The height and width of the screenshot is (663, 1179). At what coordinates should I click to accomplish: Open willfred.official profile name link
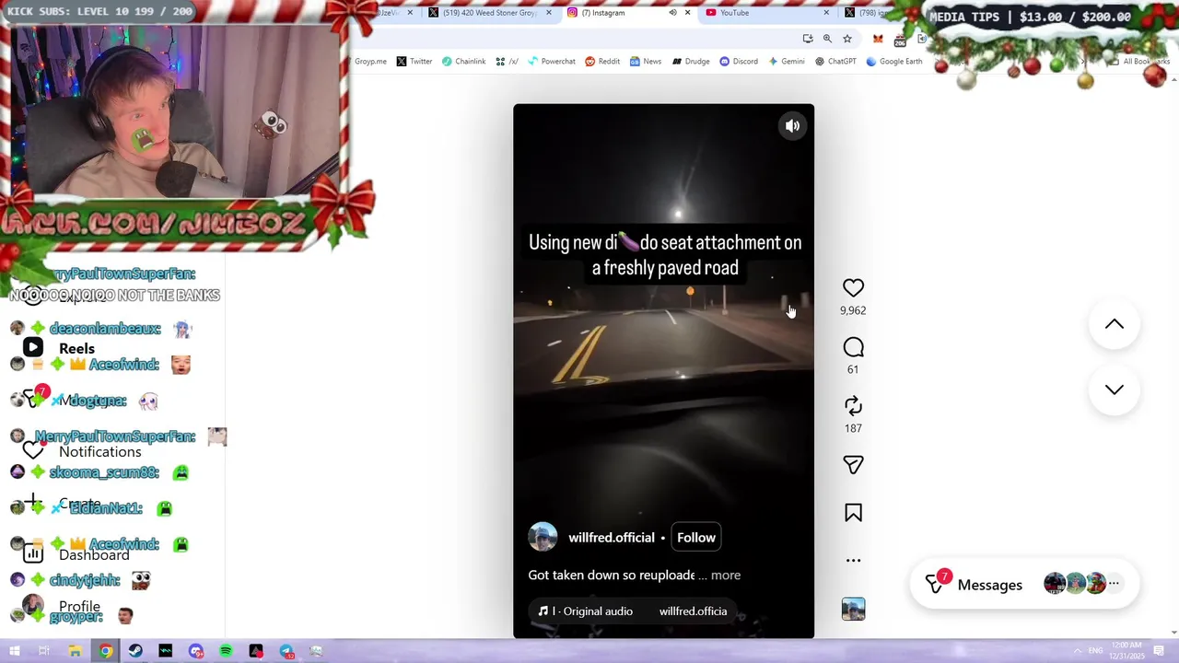coord(612,538)
